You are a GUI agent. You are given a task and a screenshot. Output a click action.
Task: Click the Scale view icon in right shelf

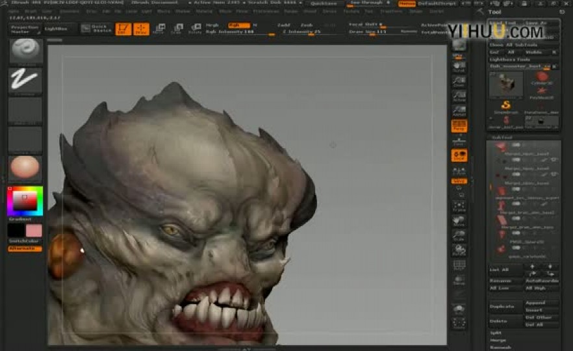pos(459,236)
